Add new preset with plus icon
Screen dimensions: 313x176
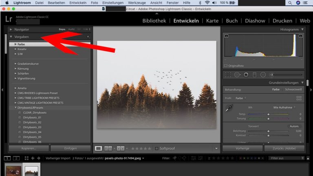click(88, 37)
